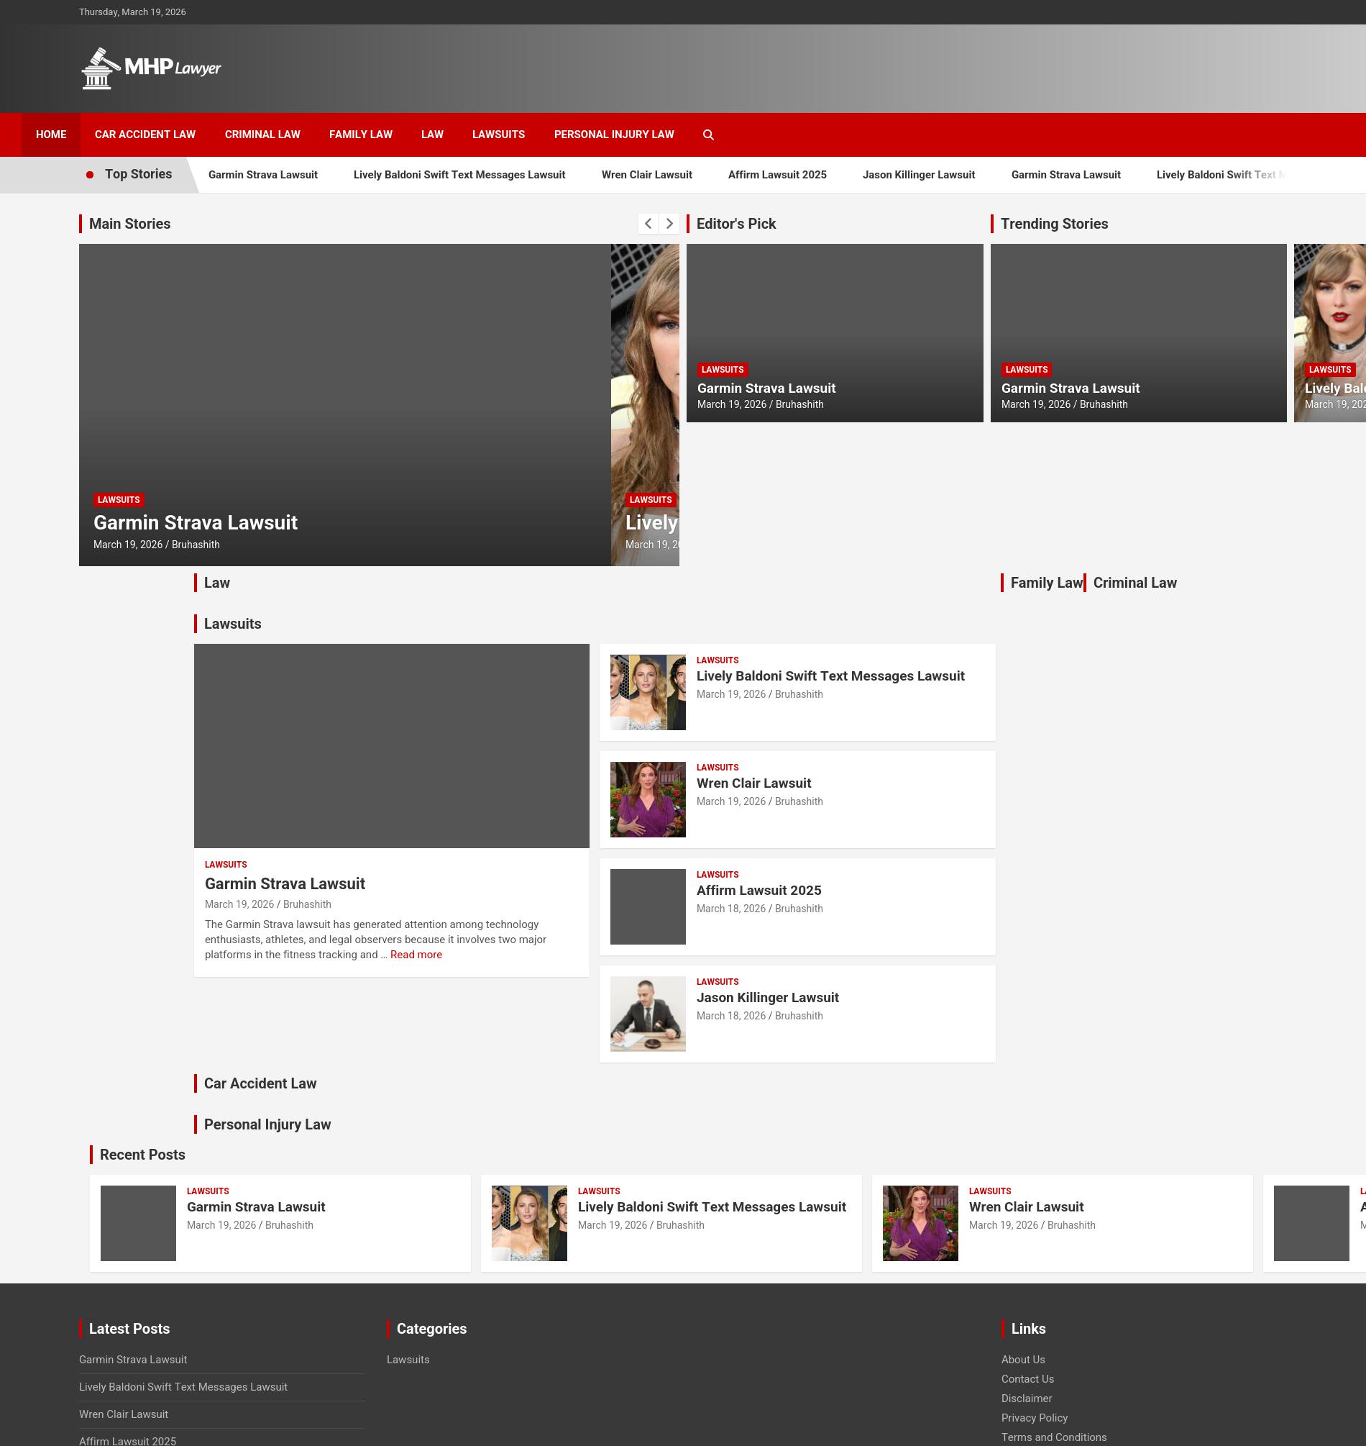The height and width of the screenshot is (1446, 1366).
Task: Go to Personal Injury Law menu
Action: (x=613, y=135)
